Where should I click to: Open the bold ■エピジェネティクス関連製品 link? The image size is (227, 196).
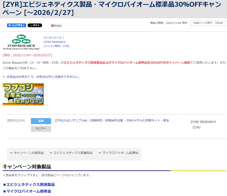(x=29, y=184)
